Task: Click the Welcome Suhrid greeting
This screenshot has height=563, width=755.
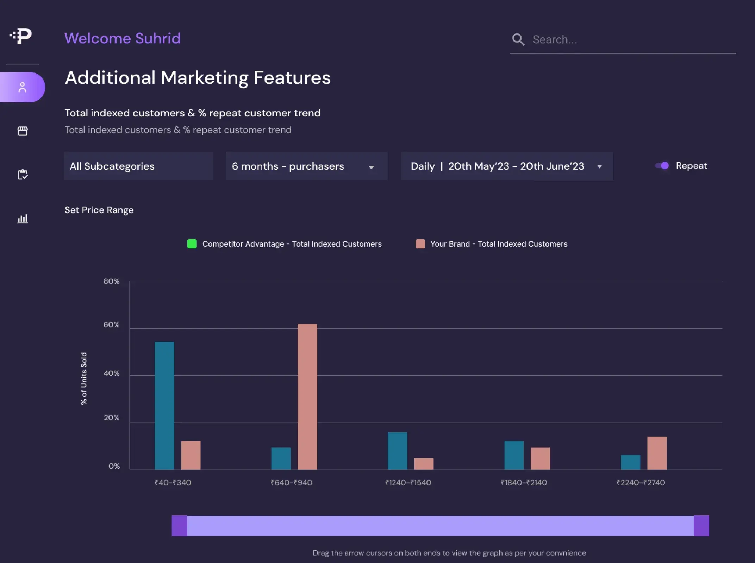Action: (123, 38)
